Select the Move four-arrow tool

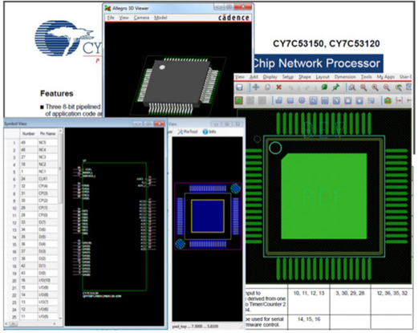coord(256,87)
